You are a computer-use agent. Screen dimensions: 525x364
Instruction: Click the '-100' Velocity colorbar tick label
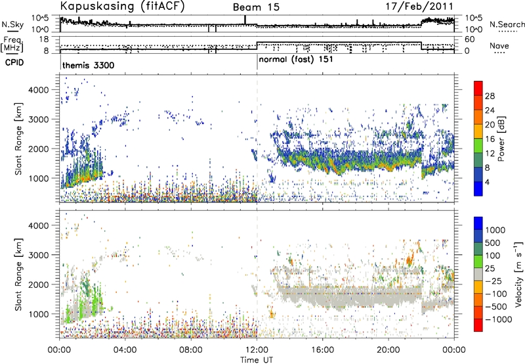[x=495, y=294]
